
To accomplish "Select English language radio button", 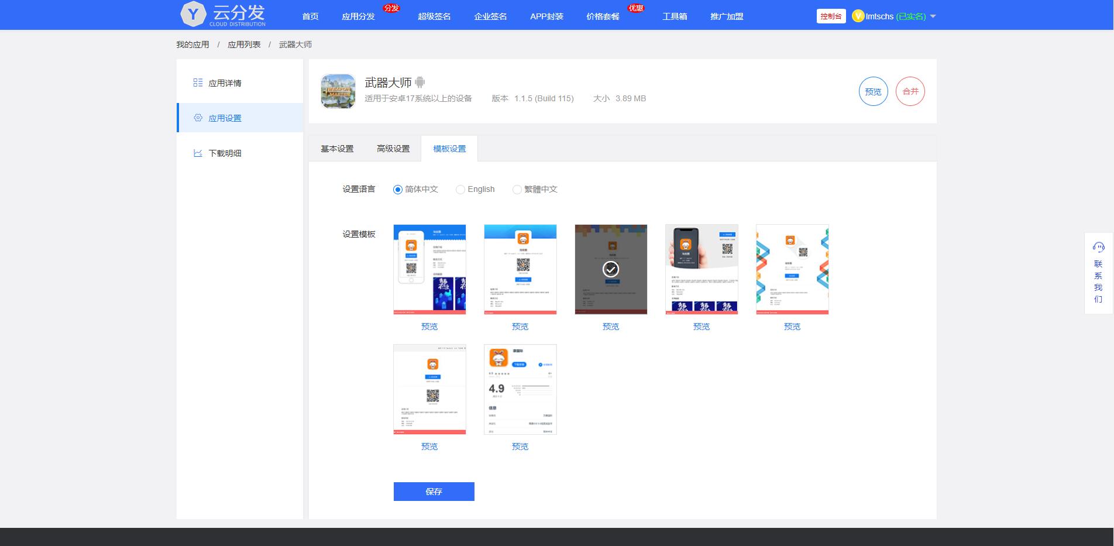I will (x=460, y=190).
